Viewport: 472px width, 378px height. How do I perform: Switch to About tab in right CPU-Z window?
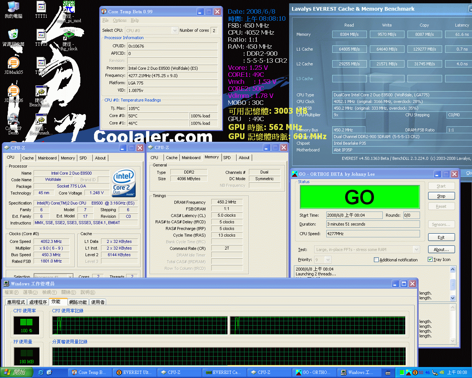[x=244, y=158]
